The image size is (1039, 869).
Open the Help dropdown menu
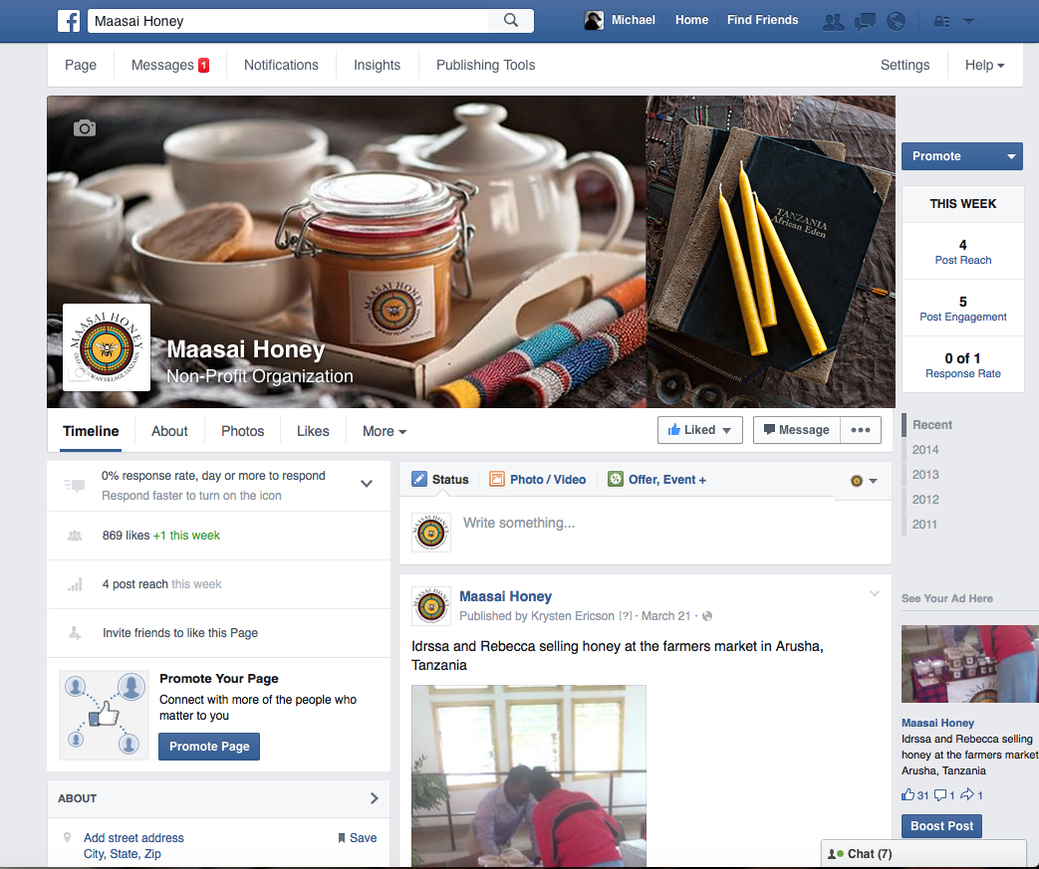coord(984,65)
